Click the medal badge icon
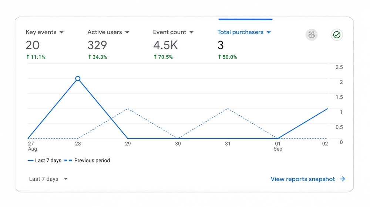The height and width of the screenshot is (207, 370). [x=312, y=35]
